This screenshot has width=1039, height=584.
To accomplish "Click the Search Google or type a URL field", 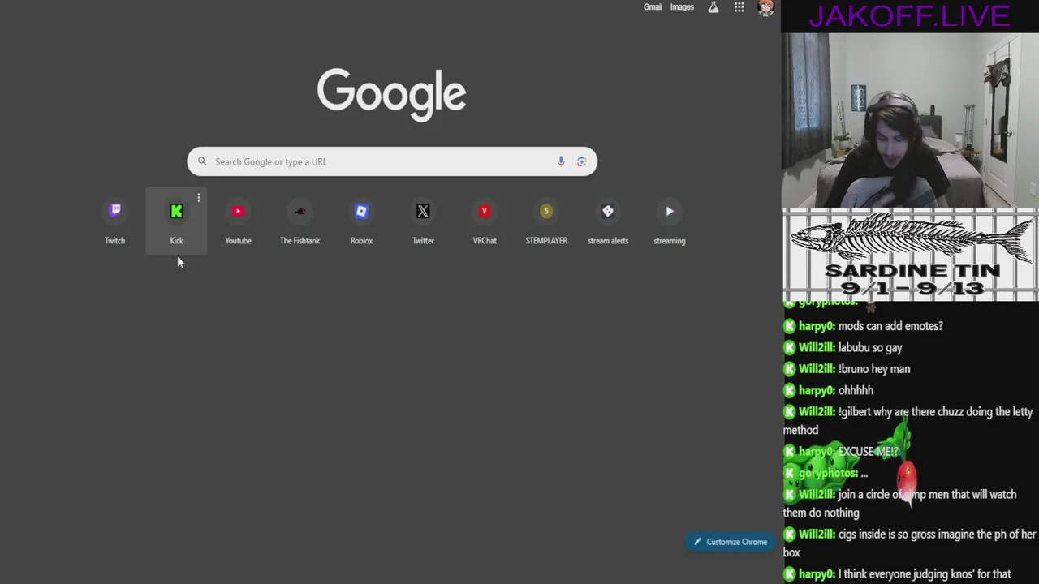I will 392,161.
